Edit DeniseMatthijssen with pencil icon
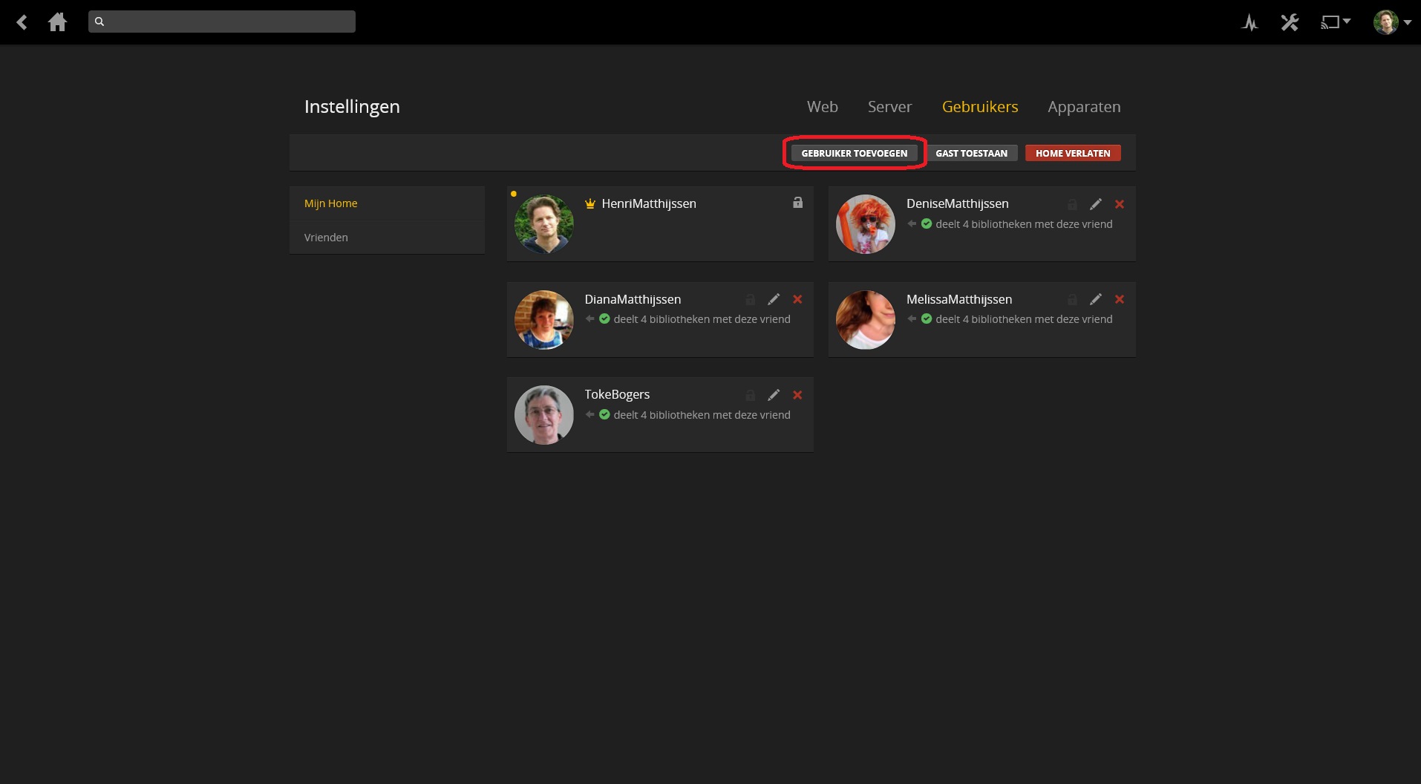Screen dimensions: 1421x784 point(1095,204)
